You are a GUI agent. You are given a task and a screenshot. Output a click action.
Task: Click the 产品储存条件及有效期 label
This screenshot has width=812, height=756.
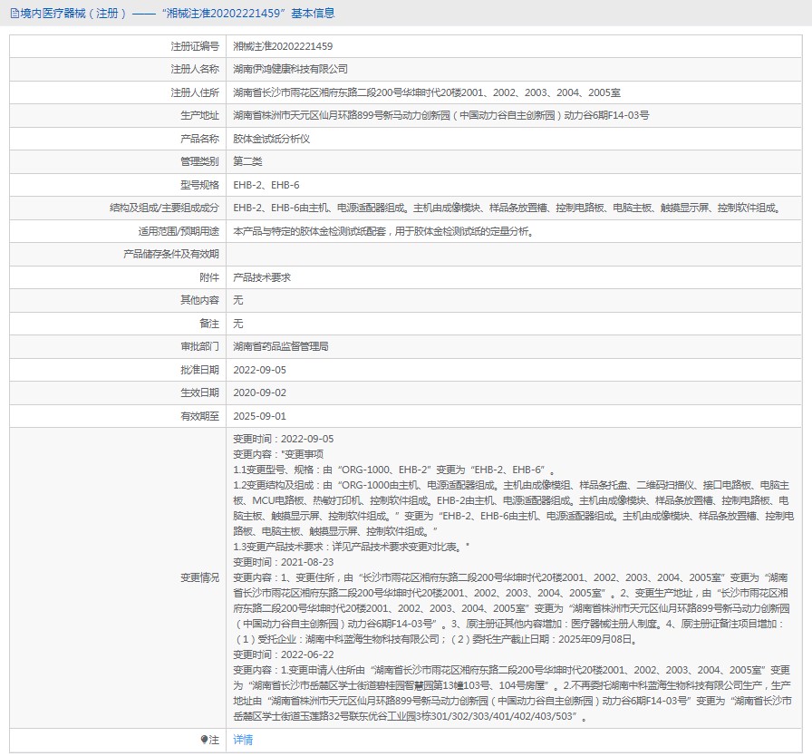tap(171, 254)
